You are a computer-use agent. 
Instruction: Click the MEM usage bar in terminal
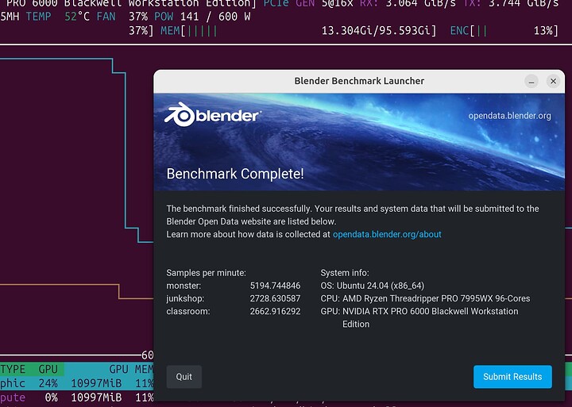(x=299, y=31)
